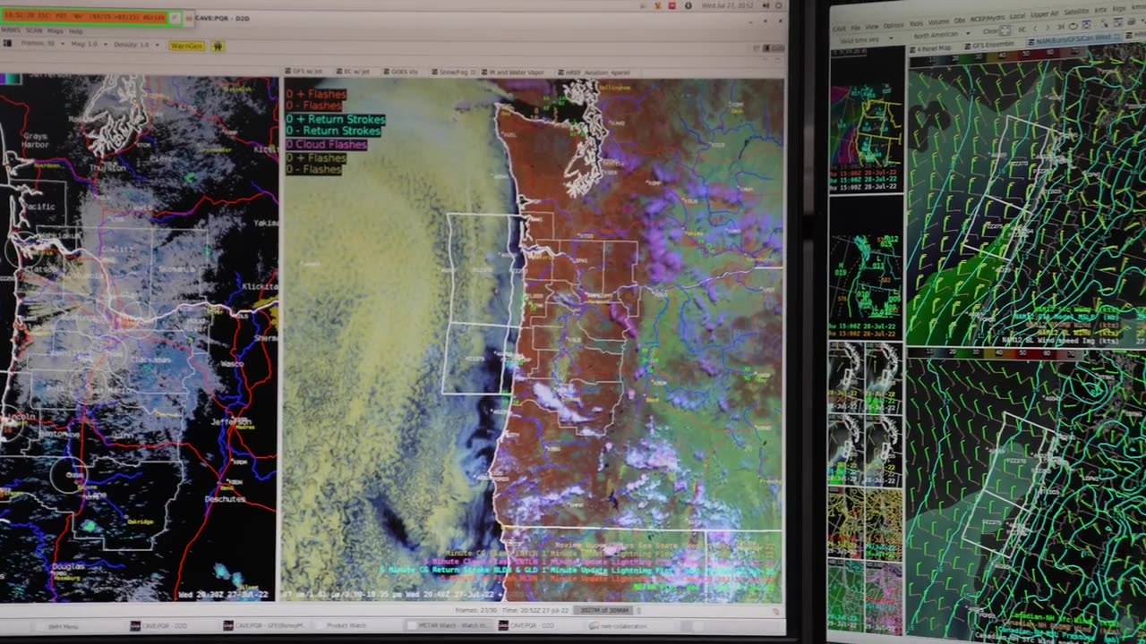Open the SCAN menu in left CAVE window
1146x644 pixels.
point(34,30)
